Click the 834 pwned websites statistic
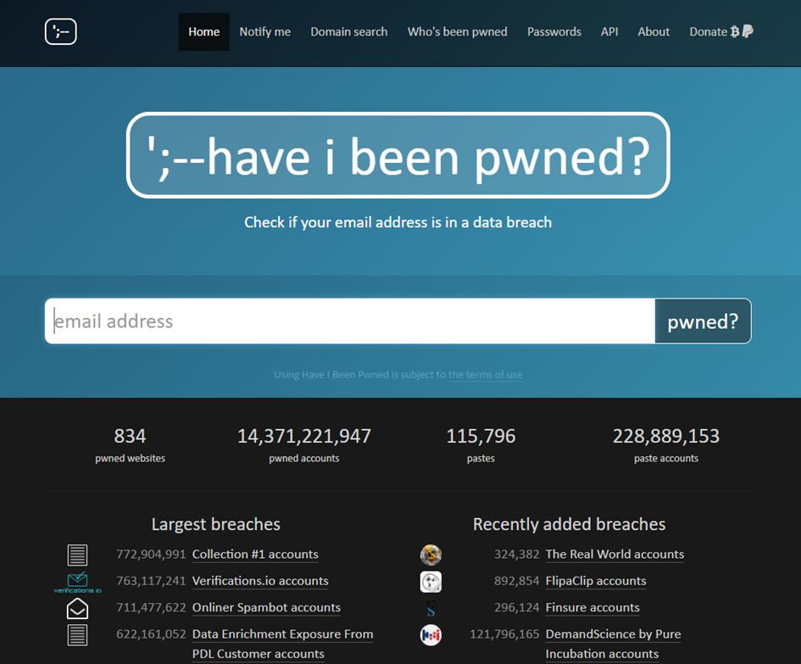Screen dimensions: 801x664 point(130,444)
